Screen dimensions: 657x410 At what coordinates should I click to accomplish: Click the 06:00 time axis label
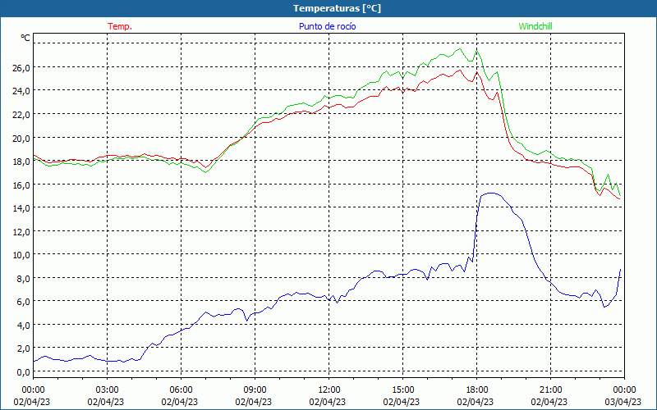point(181,390)
